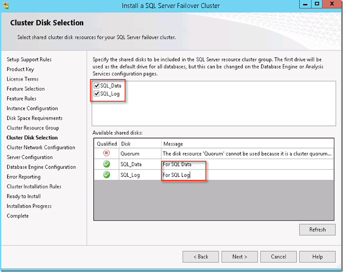Go back with the < Back button
343x272 pixels.
click(201, 257)
